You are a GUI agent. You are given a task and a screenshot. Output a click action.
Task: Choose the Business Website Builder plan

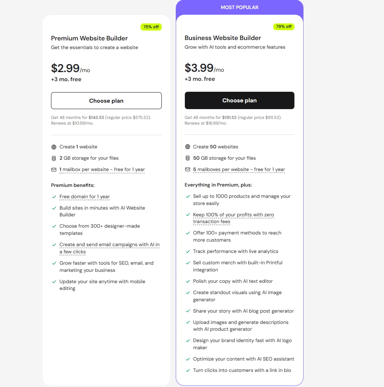tap(239, 100)
